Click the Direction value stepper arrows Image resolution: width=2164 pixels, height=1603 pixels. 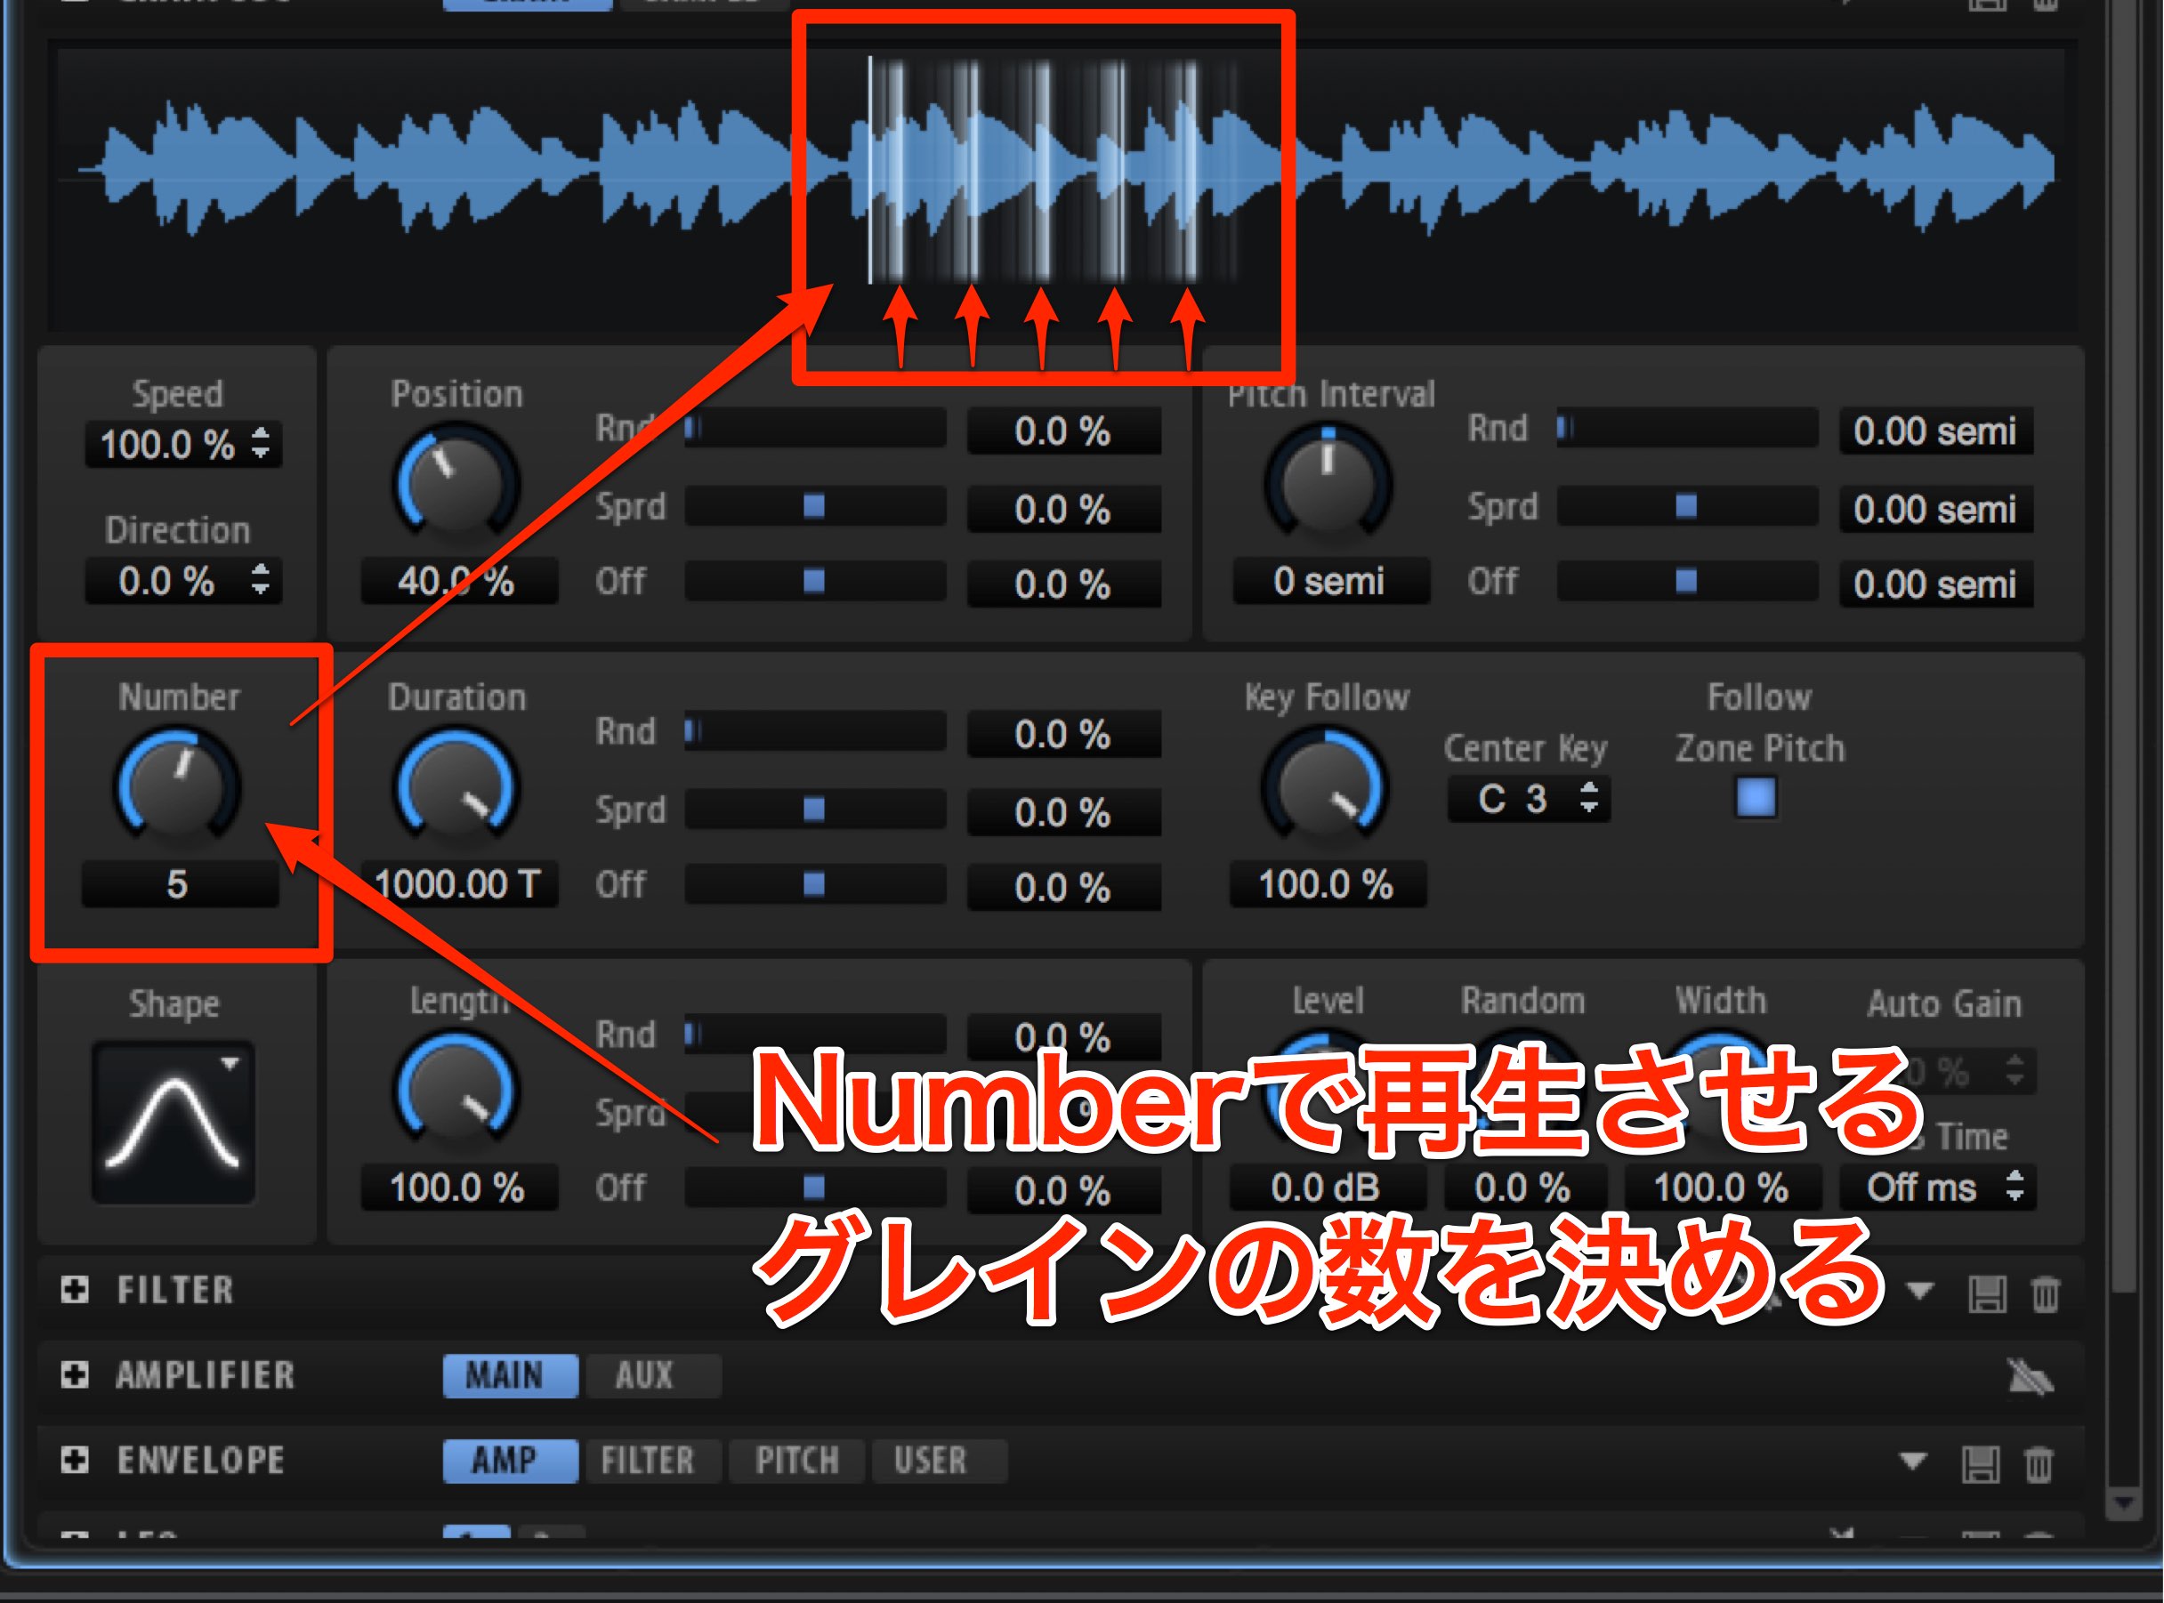(x=260, y=579)
